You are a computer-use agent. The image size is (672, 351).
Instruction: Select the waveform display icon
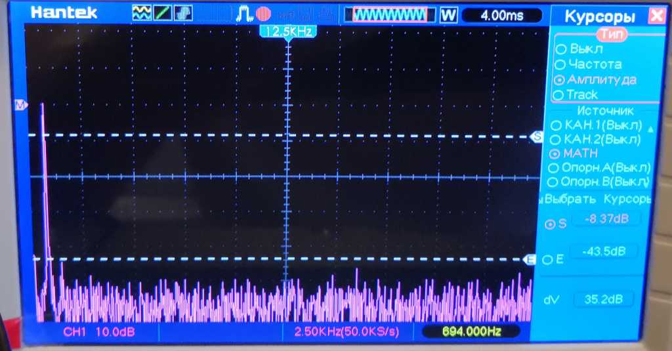tap(142, 13)
